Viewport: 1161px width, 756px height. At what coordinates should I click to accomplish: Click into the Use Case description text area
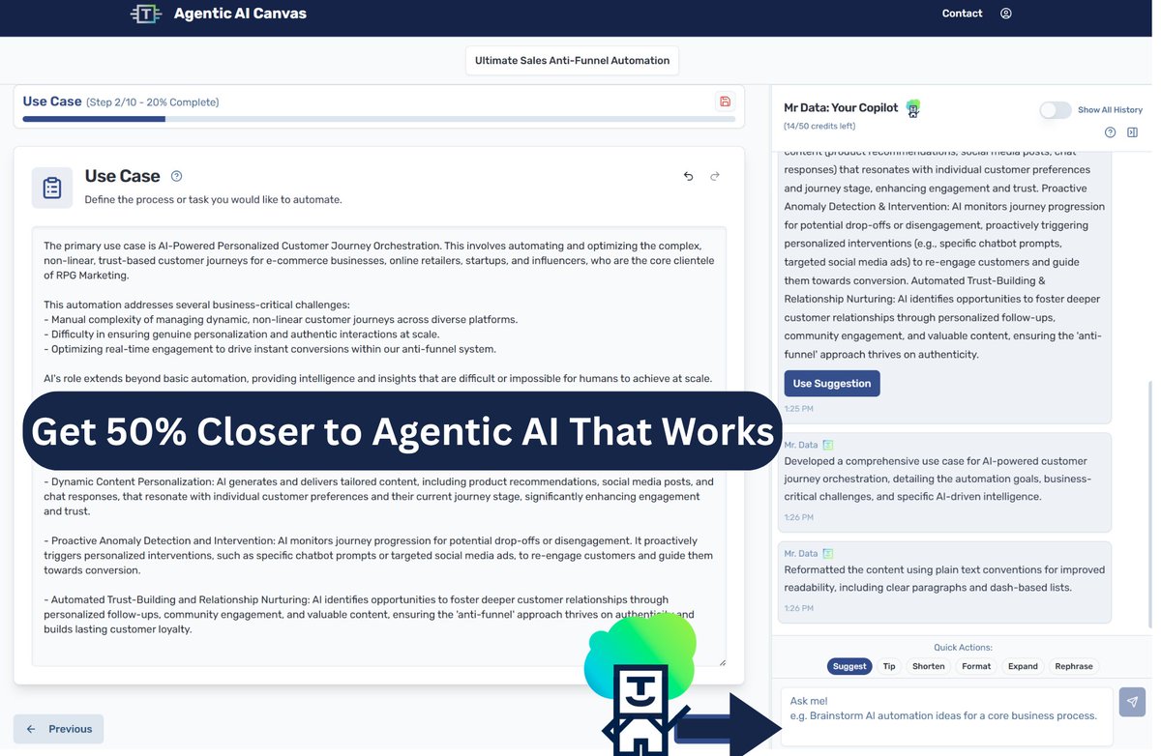click(x=379, y=446)
